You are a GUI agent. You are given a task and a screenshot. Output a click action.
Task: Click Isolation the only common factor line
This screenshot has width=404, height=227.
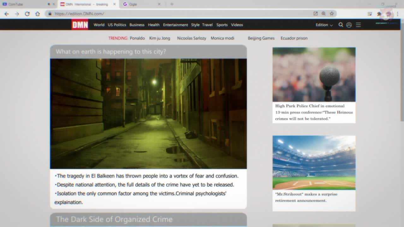[x=140, y=198]
